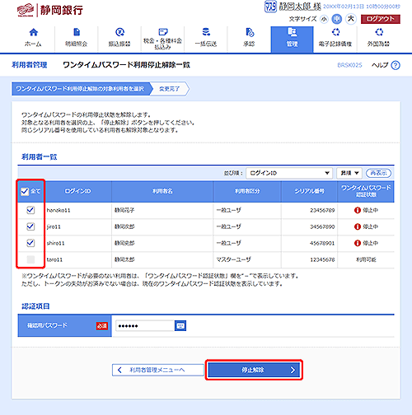Viewport: 412px width, 415px height.
Task: Click login ID hanako11
Action: tap(59, 210)
